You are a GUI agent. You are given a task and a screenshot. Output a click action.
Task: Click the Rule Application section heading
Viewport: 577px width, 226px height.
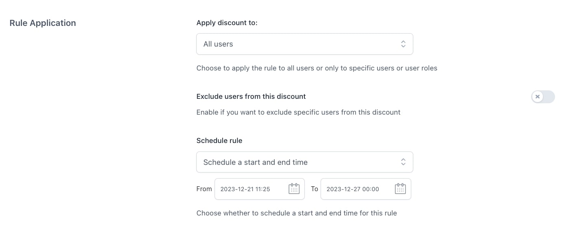pos(43,23)
